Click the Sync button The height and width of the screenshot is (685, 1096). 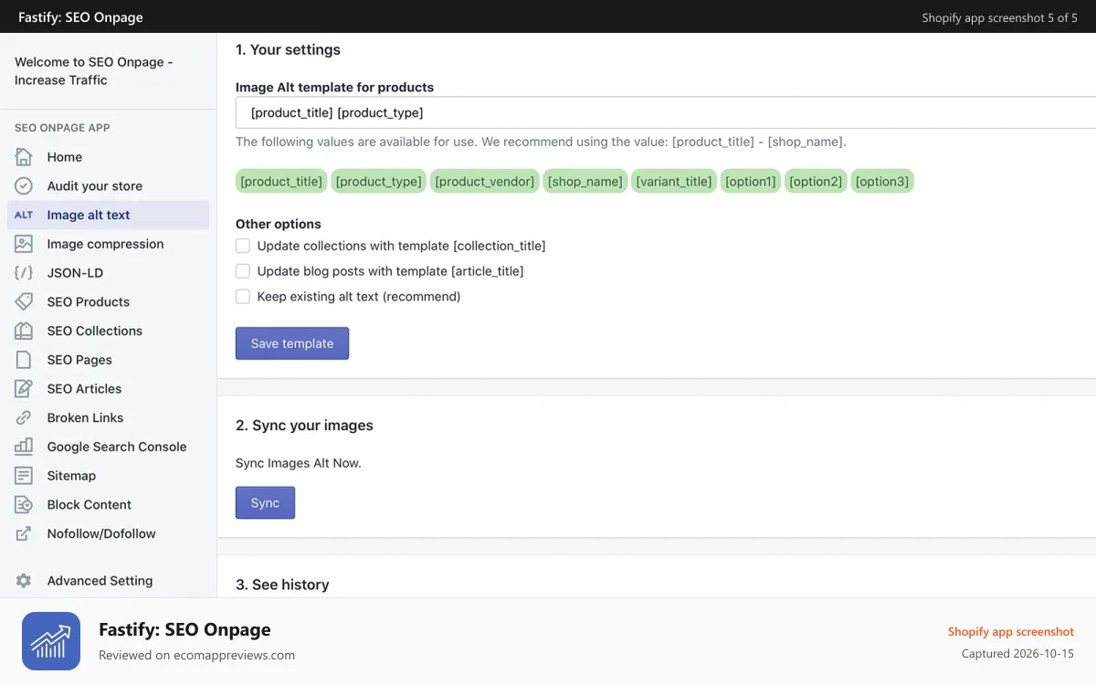pos(265,503)
